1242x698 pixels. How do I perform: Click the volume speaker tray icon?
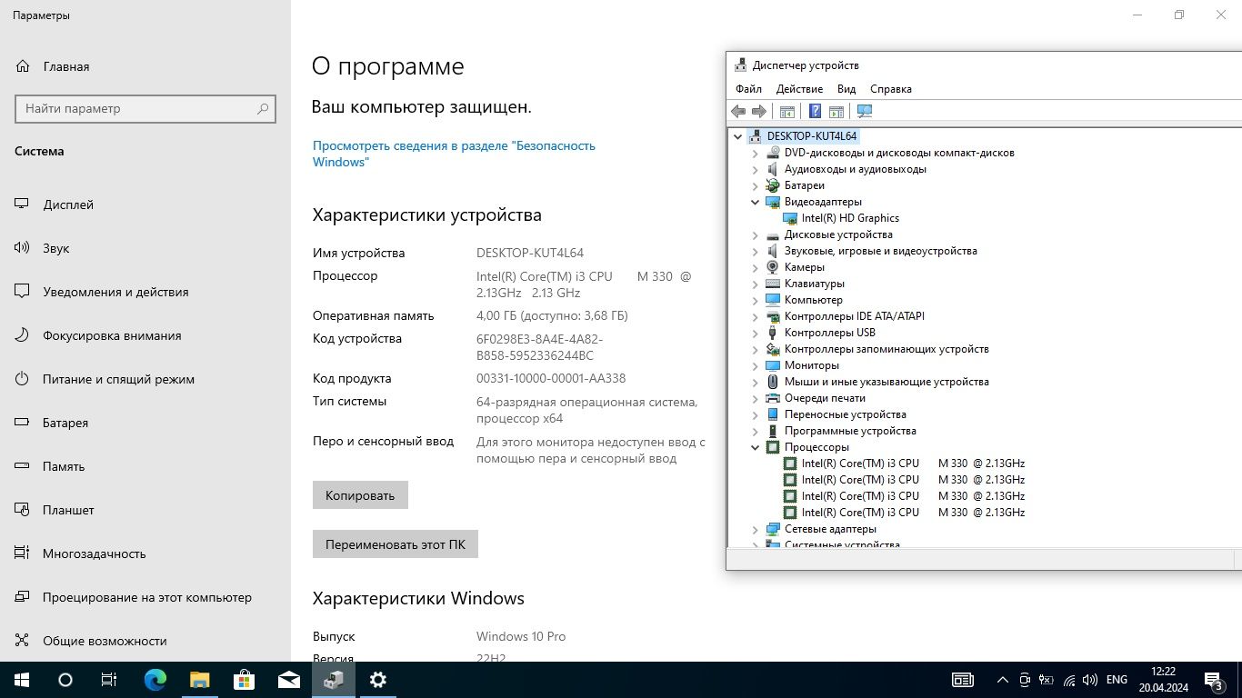point(1089,680)
